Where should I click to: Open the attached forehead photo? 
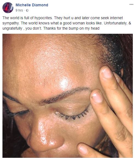[x=68, y=96]
